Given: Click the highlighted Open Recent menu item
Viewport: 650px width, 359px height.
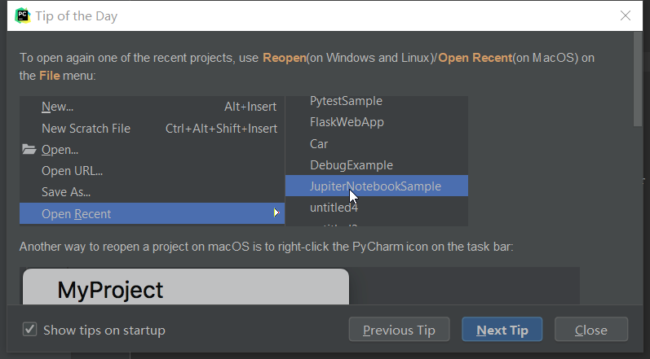Looking at the screenshot, I should click(x=77, y=214).
